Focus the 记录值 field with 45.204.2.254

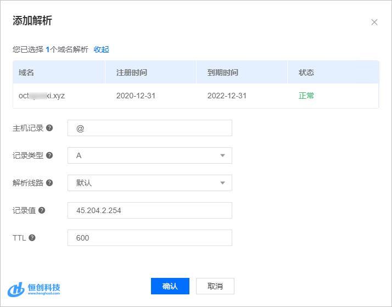pyautogui.click(x=150, y=210)
